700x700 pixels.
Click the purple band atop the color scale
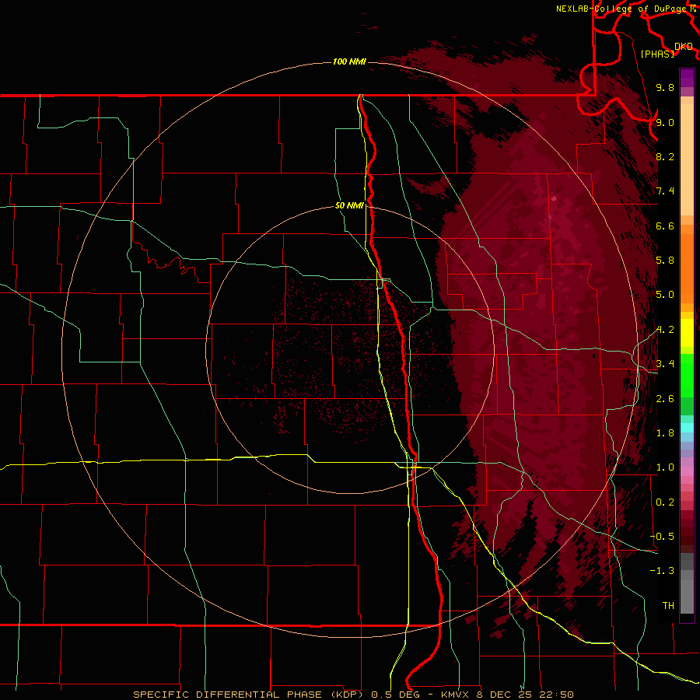[687, 78]
